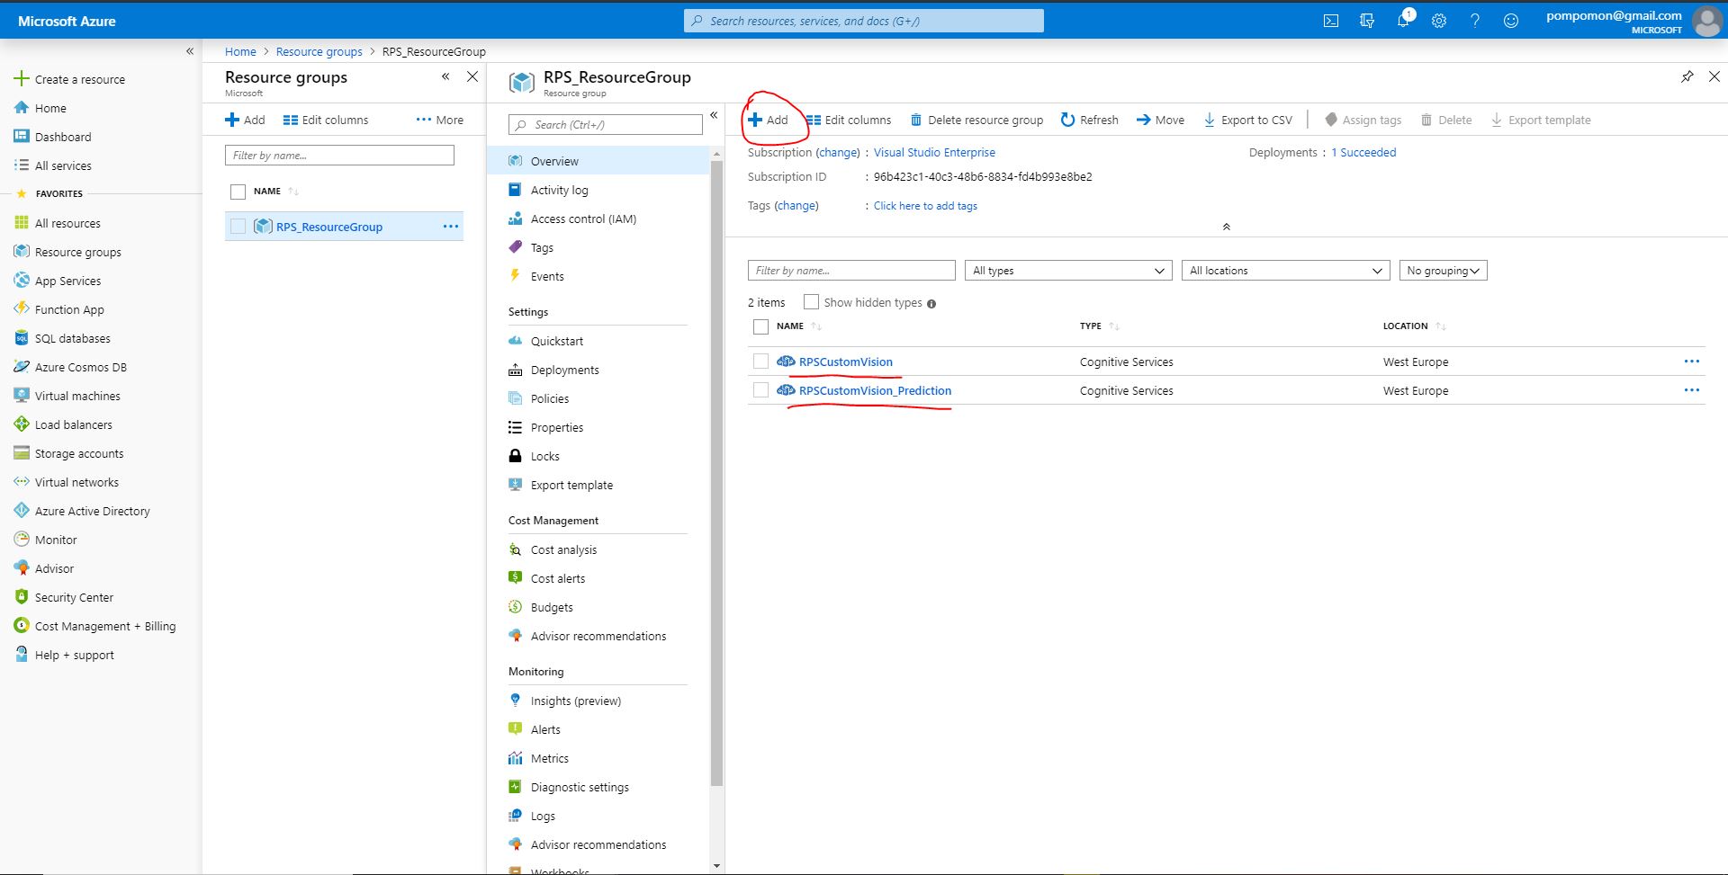This screenshot has width=1728, height=875.
Task: Open the notifications bell
Action: pos(1403,21)
